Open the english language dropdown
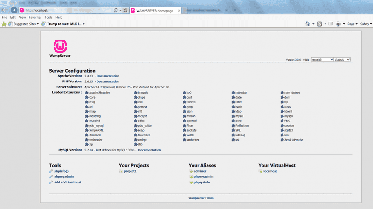 pyautogui.click(x=322, y=60)
